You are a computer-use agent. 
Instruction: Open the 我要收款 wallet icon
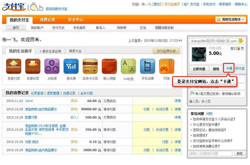point(33,67)
